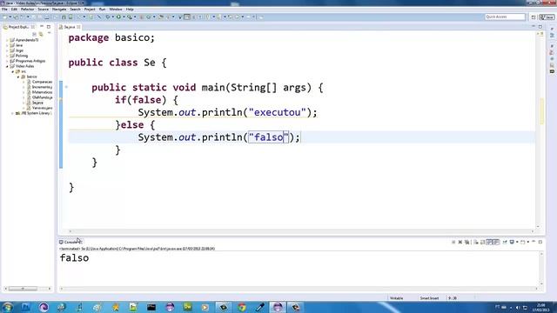557x313 pixels.
Task: Click the green Run button in toolbar
Action: 118,17
